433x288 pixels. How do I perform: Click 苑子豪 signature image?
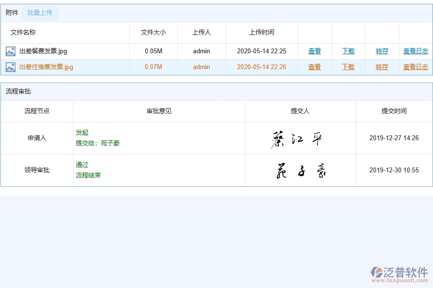click(x=300, y=169)
